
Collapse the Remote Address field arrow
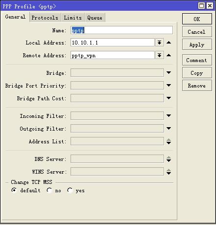(169, 55)
